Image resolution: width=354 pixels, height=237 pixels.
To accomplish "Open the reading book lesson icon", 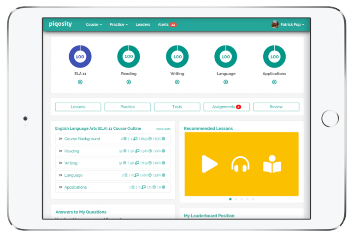I will (272, 165).
